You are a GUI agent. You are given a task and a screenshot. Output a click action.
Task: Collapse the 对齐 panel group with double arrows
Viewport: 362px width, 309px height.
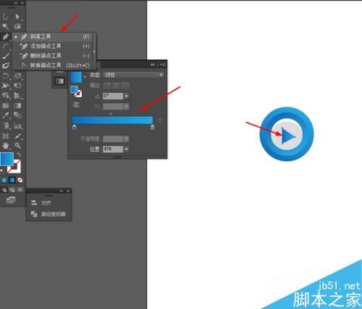click(62, 191)
